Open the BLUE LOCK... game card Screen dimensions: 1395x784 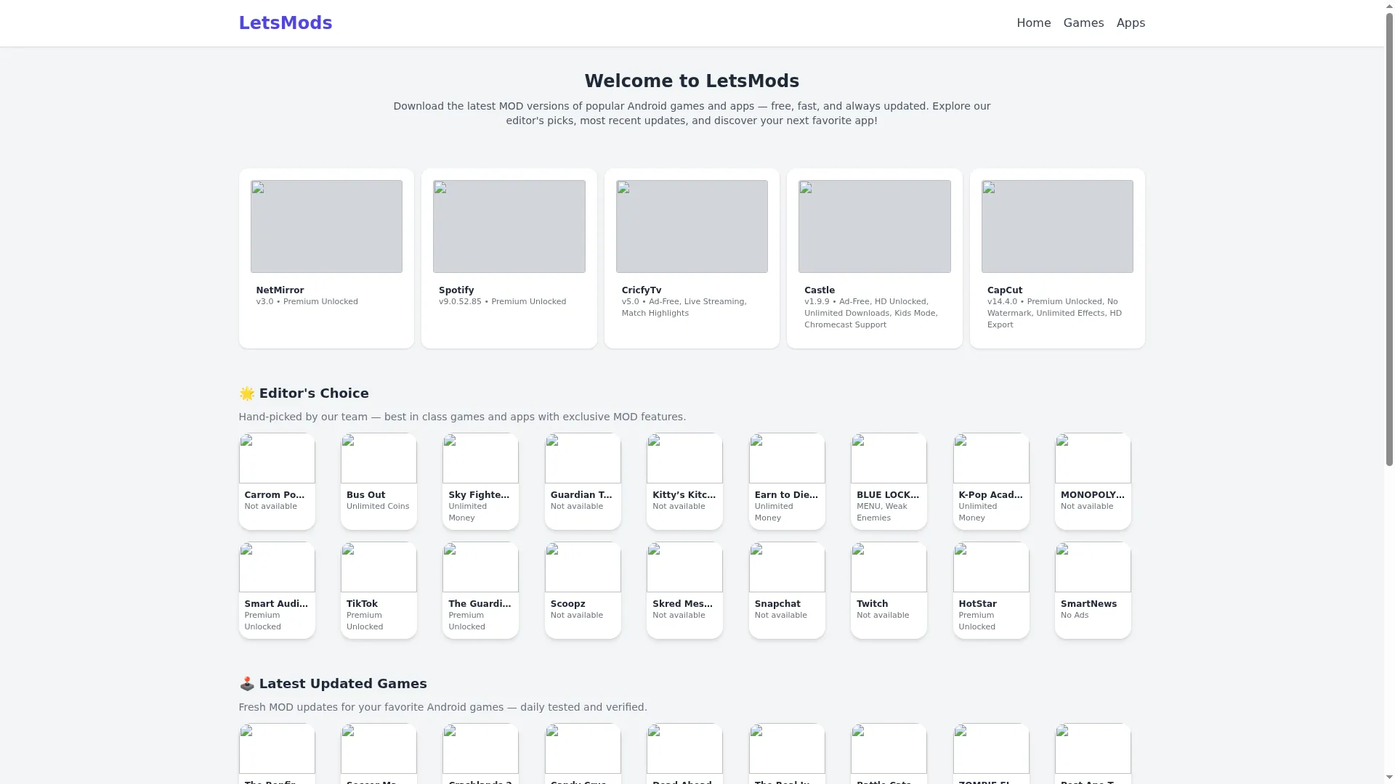(x=889, y=481)
